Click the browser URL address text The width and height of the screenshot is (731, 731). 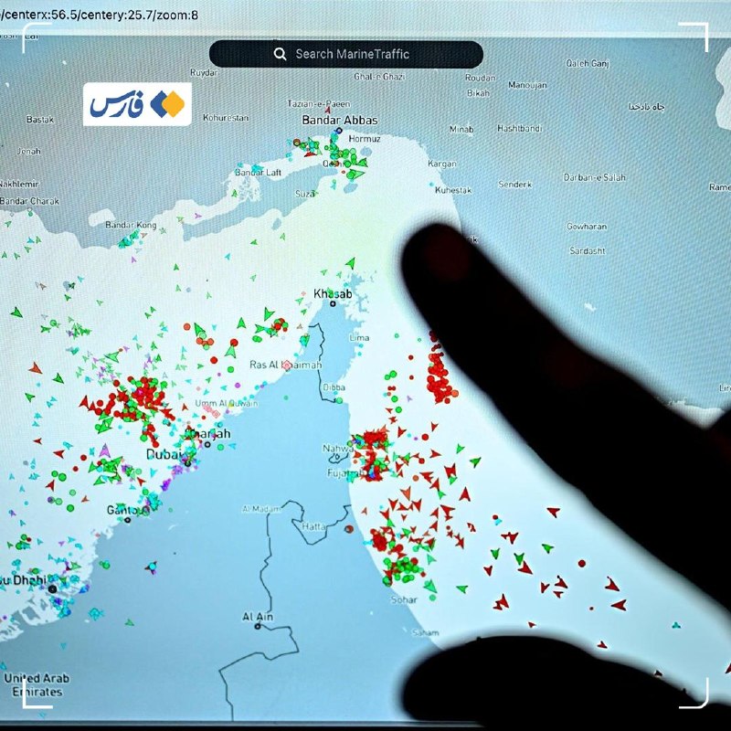(99, 15)
